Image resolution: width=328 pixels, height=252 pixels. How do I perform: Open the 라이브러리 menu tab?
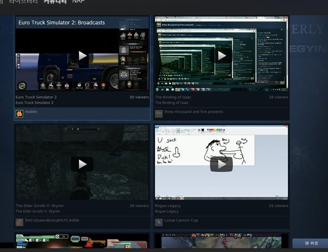24,1
